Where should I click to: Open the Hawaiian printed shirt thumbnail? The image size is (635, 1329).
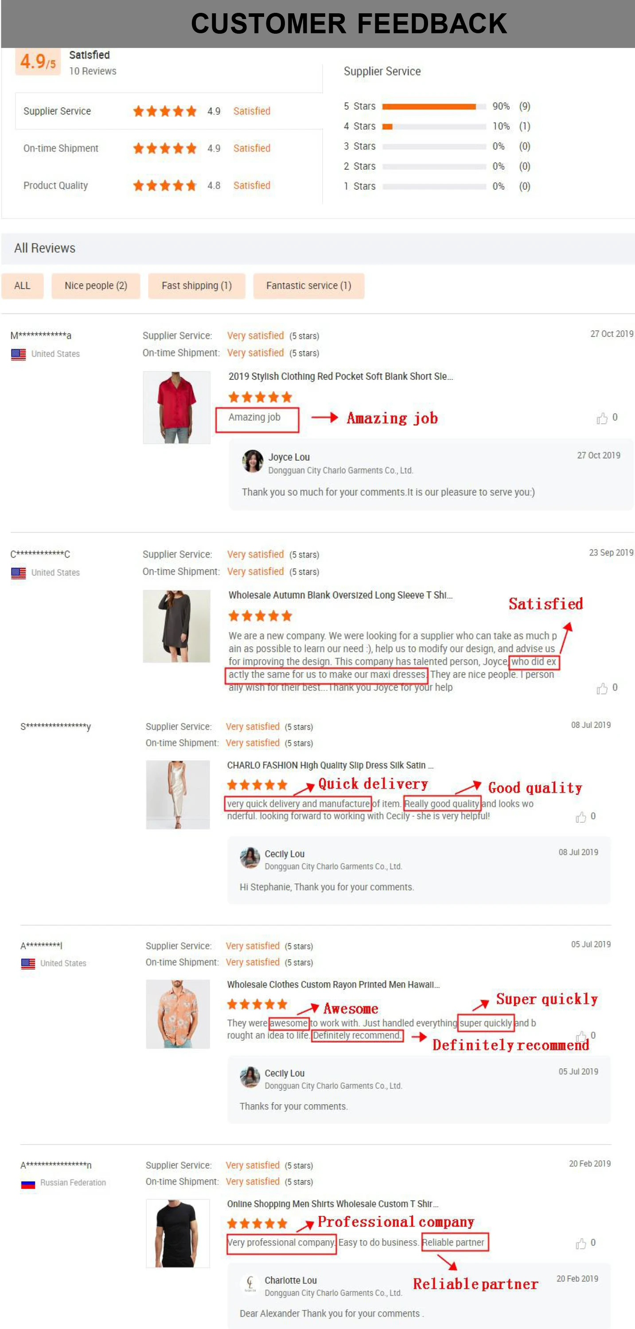(178, 1014)
